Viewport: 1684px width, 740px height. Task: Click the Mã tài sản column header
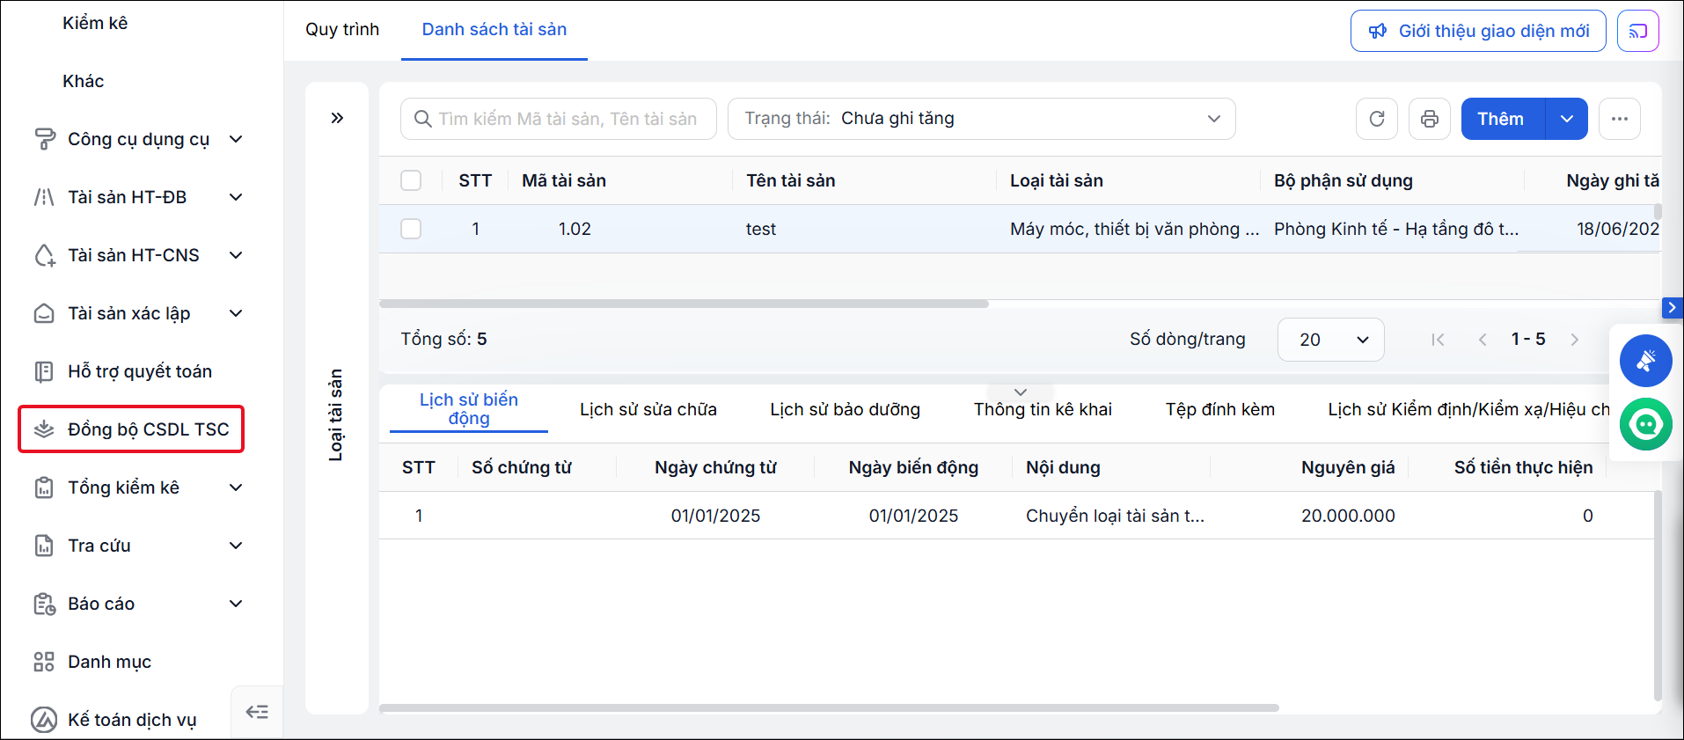(x=564, y=180)
